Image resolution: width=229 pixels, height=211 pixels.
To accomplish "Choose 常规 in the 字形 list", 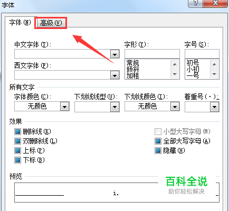I will pos(132,63).
